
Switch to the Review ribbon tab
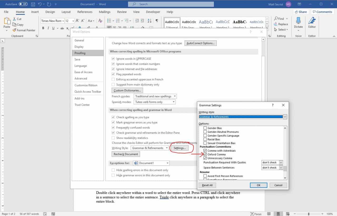pos(122,12)
